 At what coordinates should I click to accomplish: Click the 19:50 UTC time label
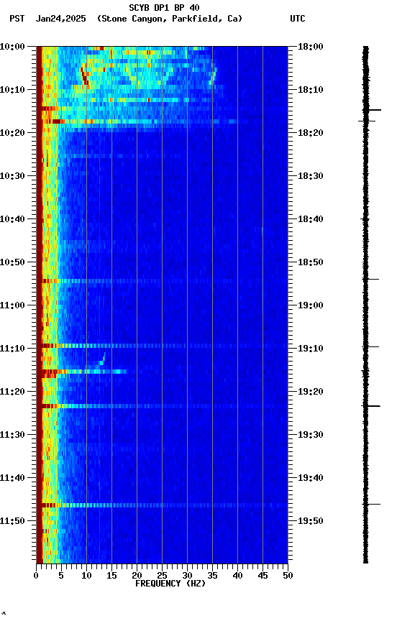(x=311, y=521)
